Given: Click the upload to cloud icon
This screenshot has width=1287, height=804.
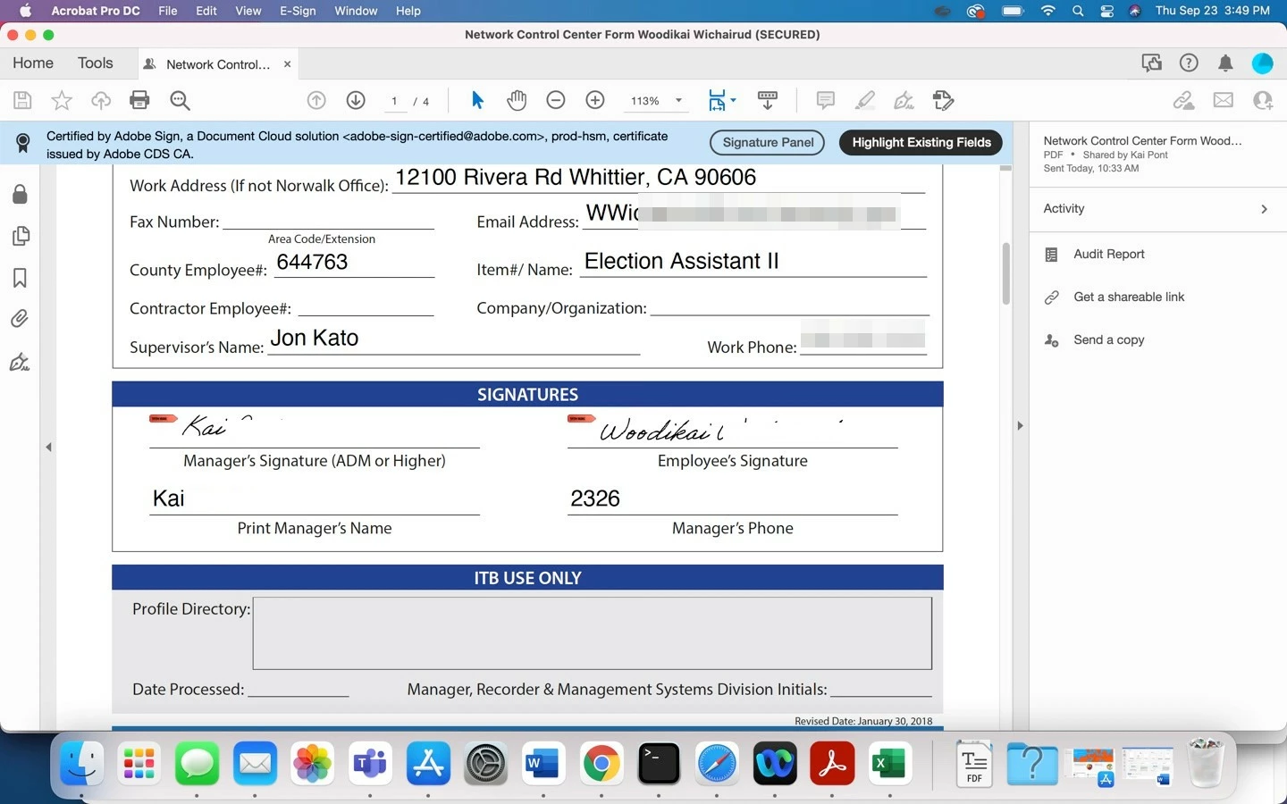Looking at the screenshot, I should point(101,100).
